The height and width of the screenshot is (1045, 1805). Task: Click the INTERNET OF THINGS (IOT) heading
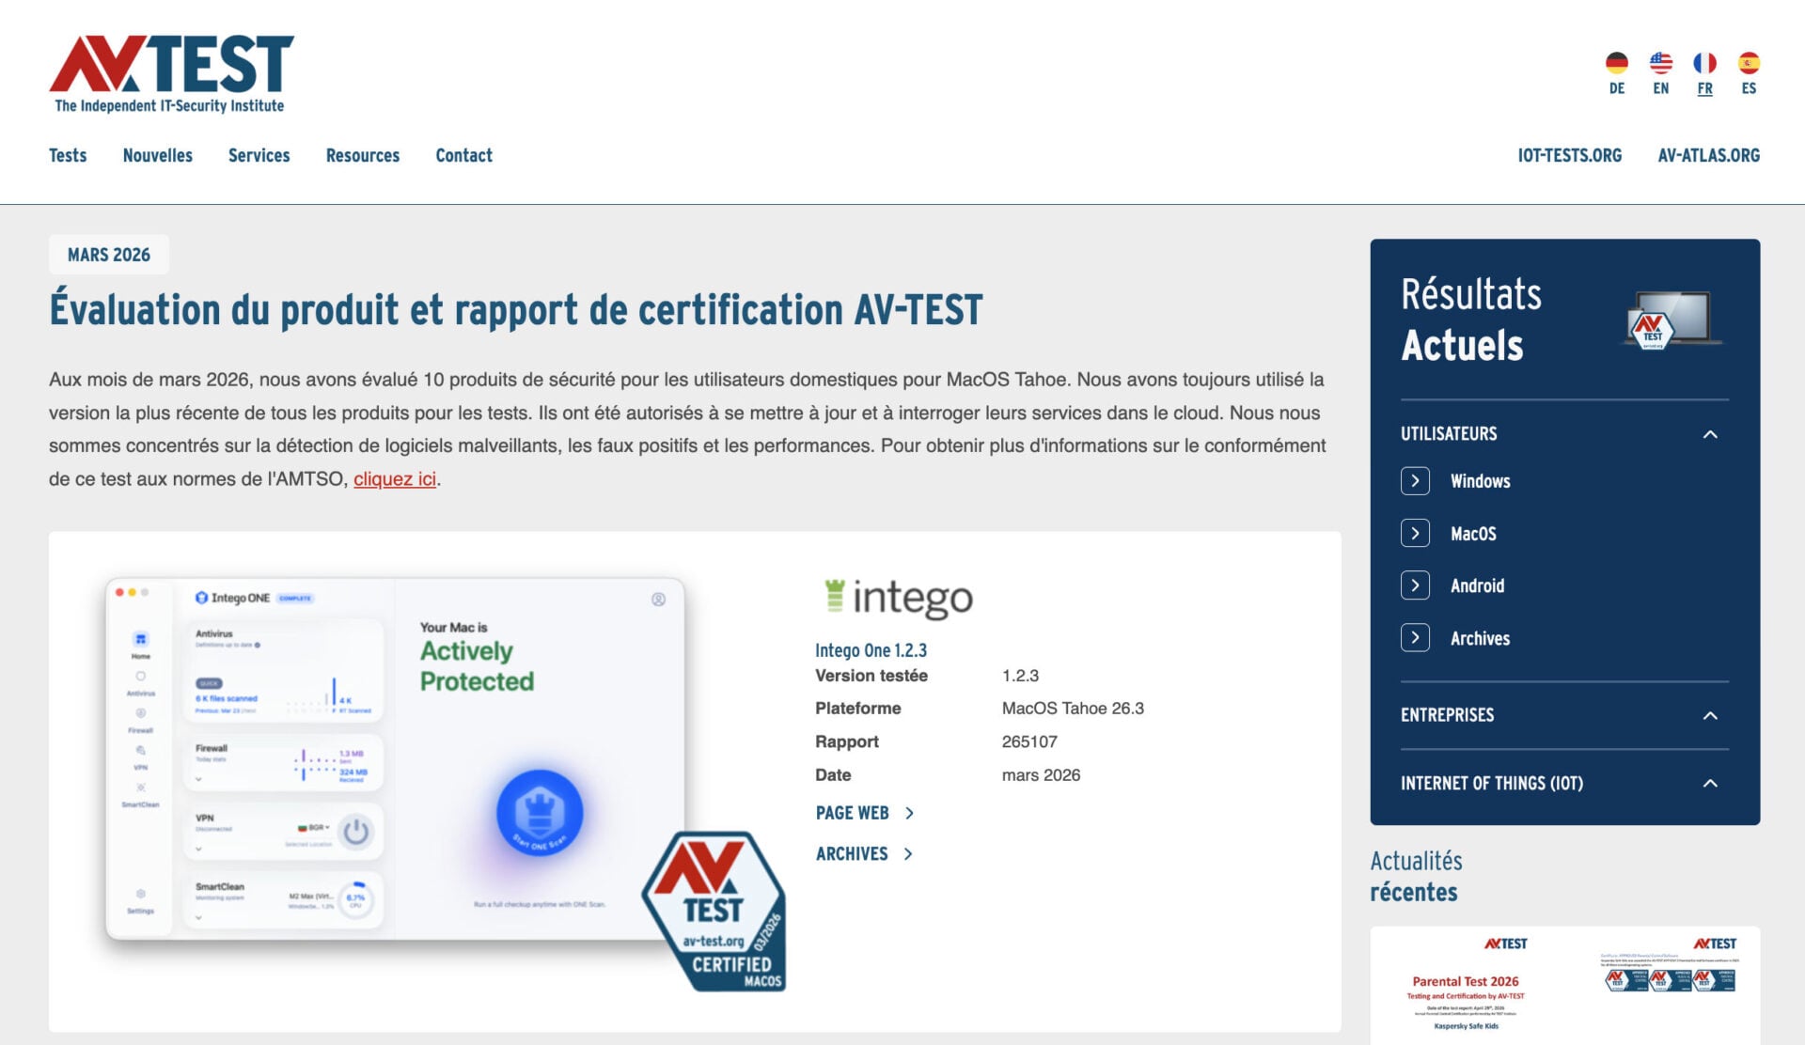[x=1492, y=783]
